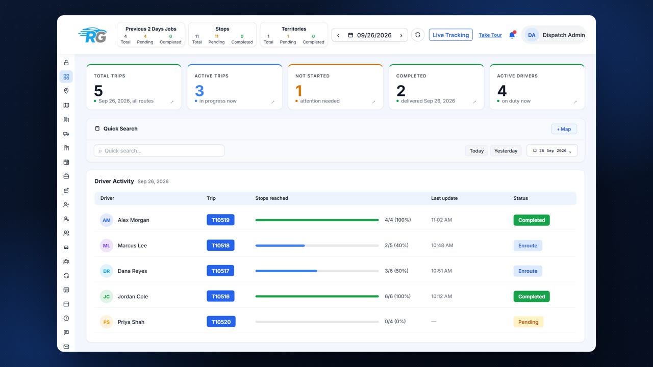653x367 pixels.
Task: Open trip T10520 badge
Action: point(221,322)
